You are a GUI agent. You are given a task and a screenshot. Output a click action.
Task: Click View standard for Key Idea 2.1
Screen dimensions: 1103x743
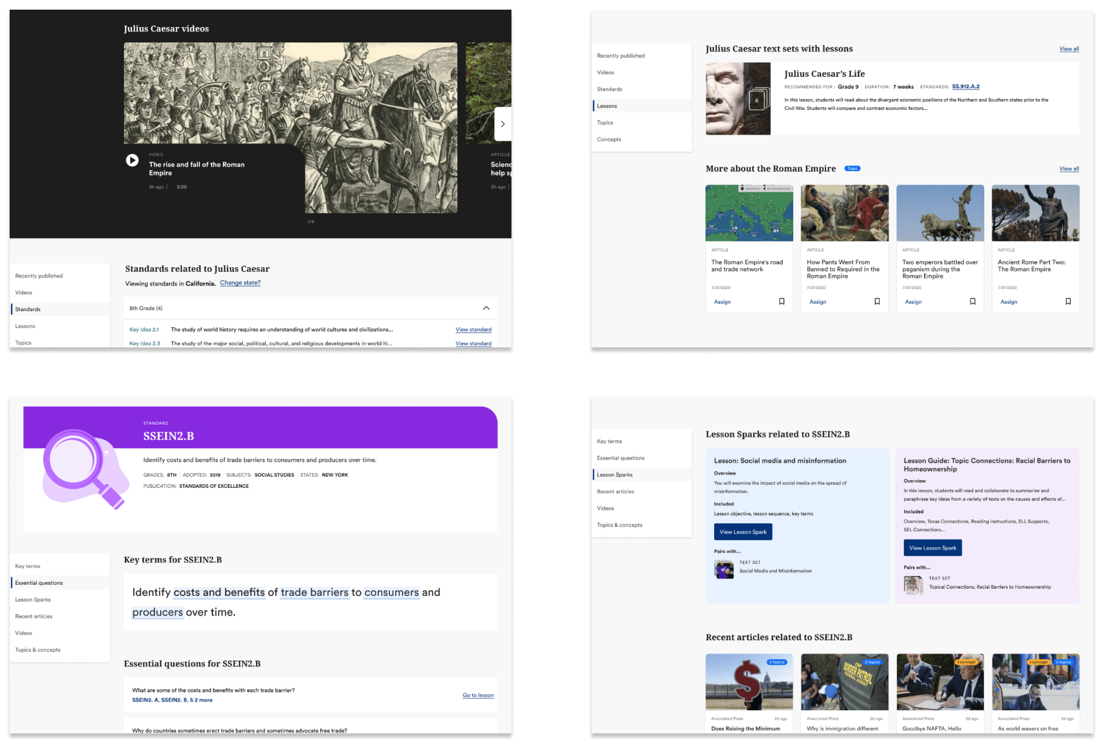tap(472, 330)
